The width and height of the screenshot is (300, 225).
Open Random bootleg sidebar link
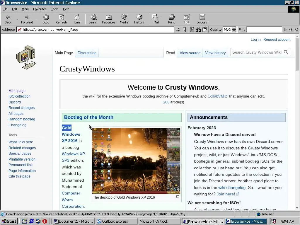pos(22,119)
